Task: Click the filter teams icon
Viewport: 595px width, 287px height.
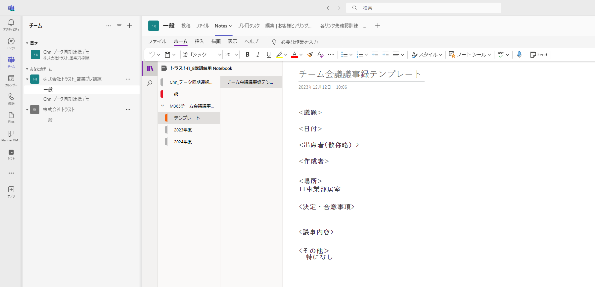Action: 119,26
